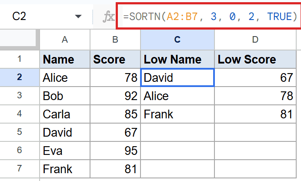Click 'David' in column A
The image size is (301, 181).
(65, 132)
